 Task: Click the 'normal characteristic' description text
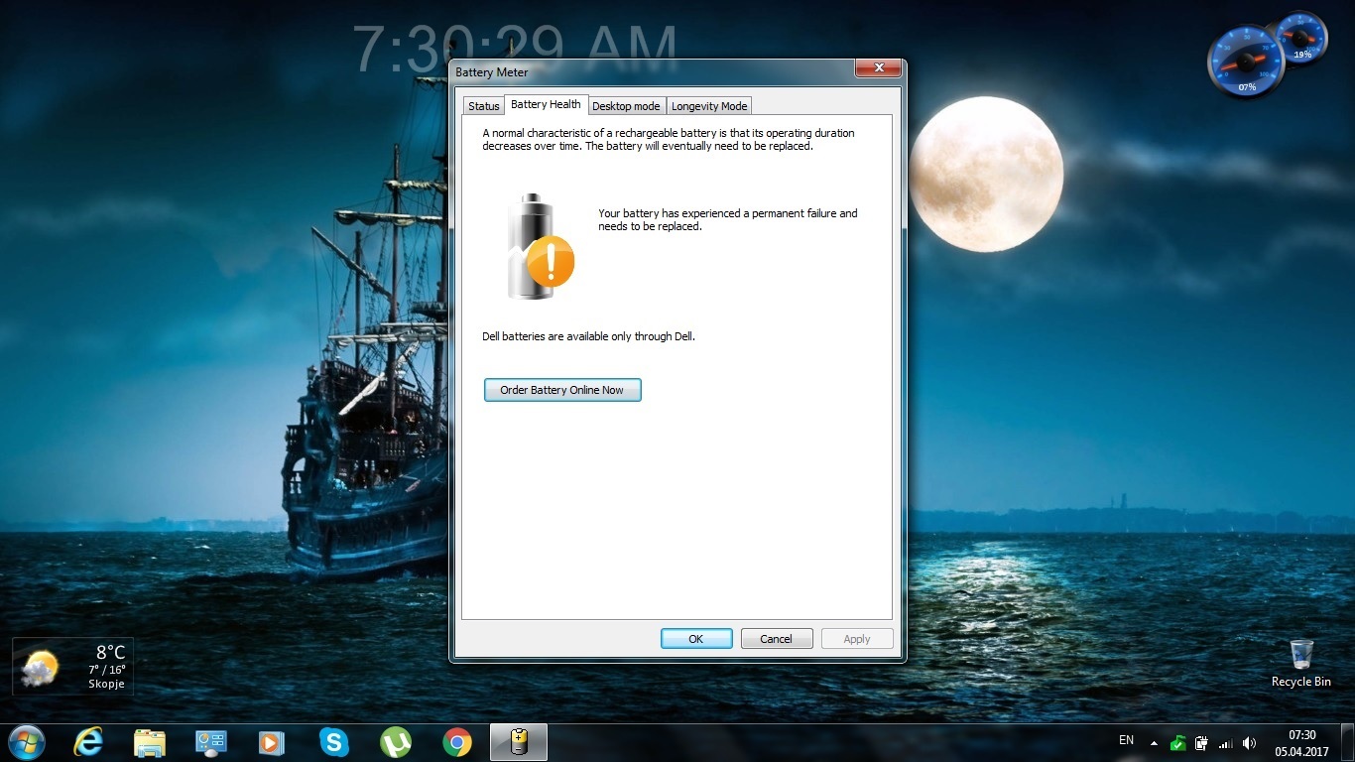[x=669, y=139]
